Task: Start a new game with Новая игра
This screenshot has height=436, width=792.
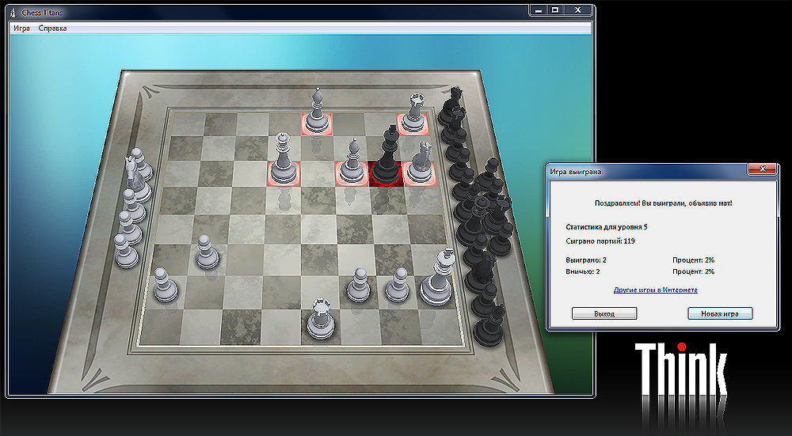Action: [720, 313]
